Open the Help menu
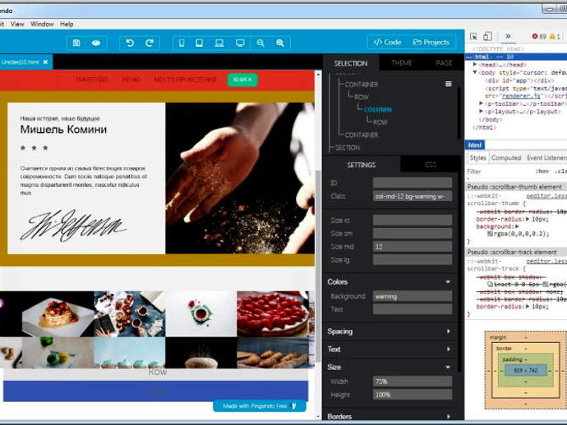This screenshot has width=567, height=425. pos(67,24)
